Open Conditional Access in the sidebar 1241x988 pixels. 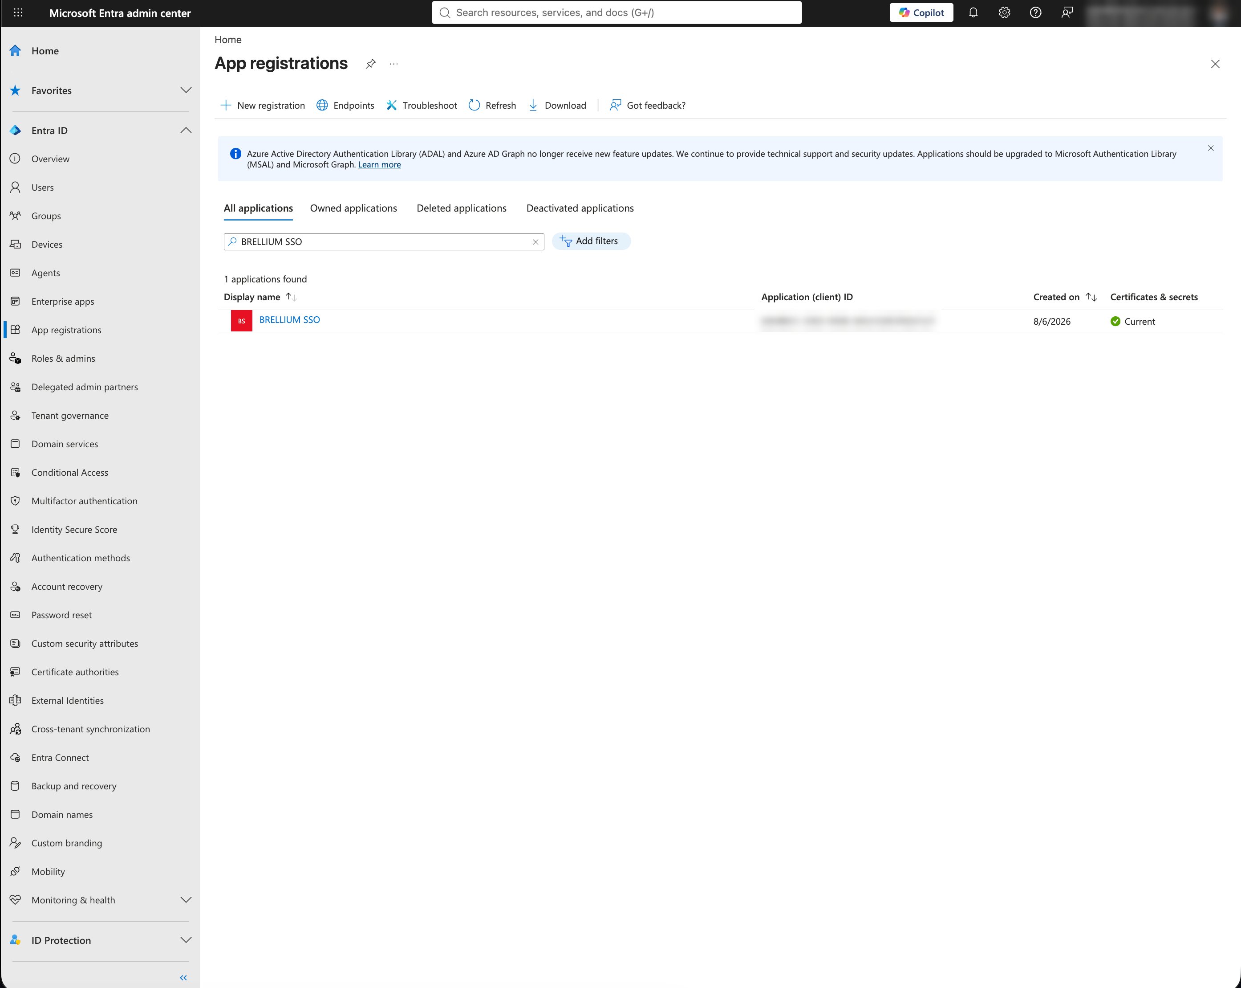69,473
